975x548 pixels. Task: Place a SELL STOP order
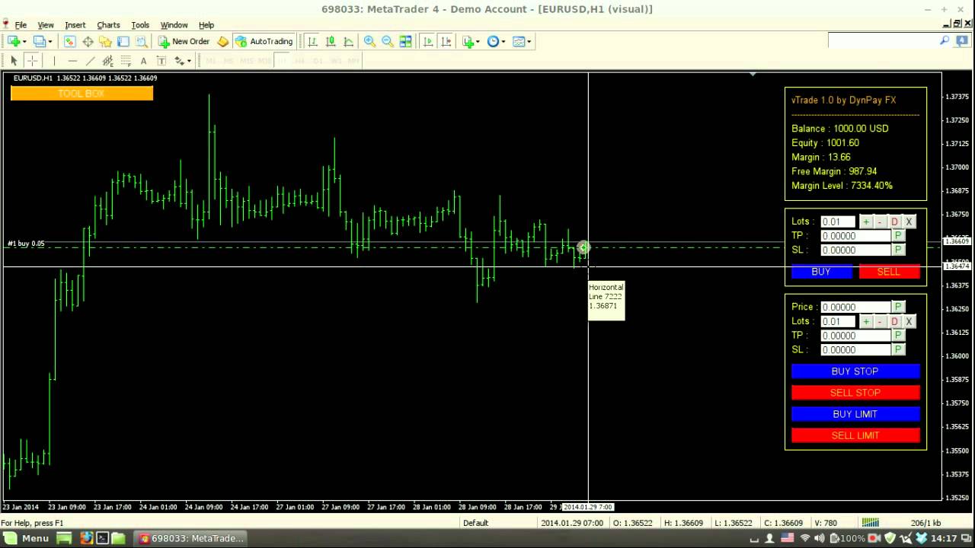(x=855, y=393)
